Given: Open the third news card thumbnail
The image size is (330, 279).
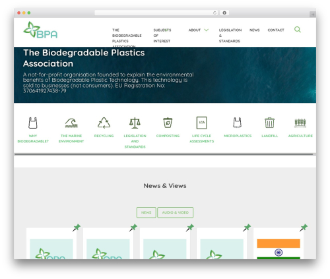Looking at the screenshot, I should pos(165,249).
